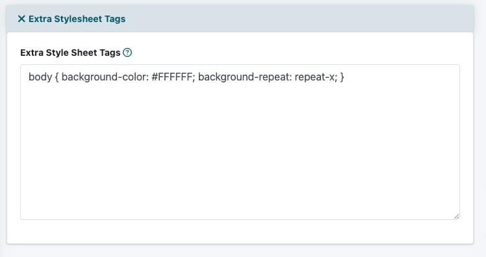This screenshot has width=486, height=257.
Task: Click the gray header bar beside the title
Action: pos(298,19)
